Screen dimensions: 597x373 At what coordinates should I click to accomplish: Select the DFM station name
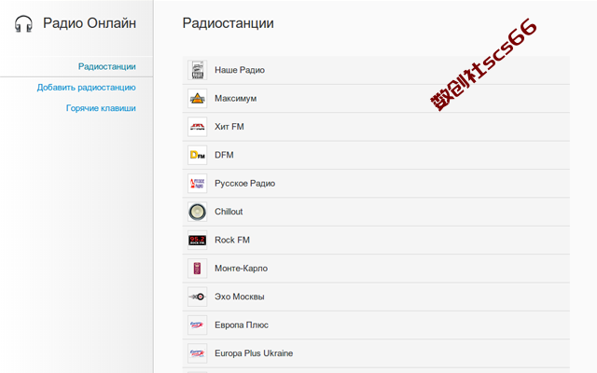click(x=224, y=155)
